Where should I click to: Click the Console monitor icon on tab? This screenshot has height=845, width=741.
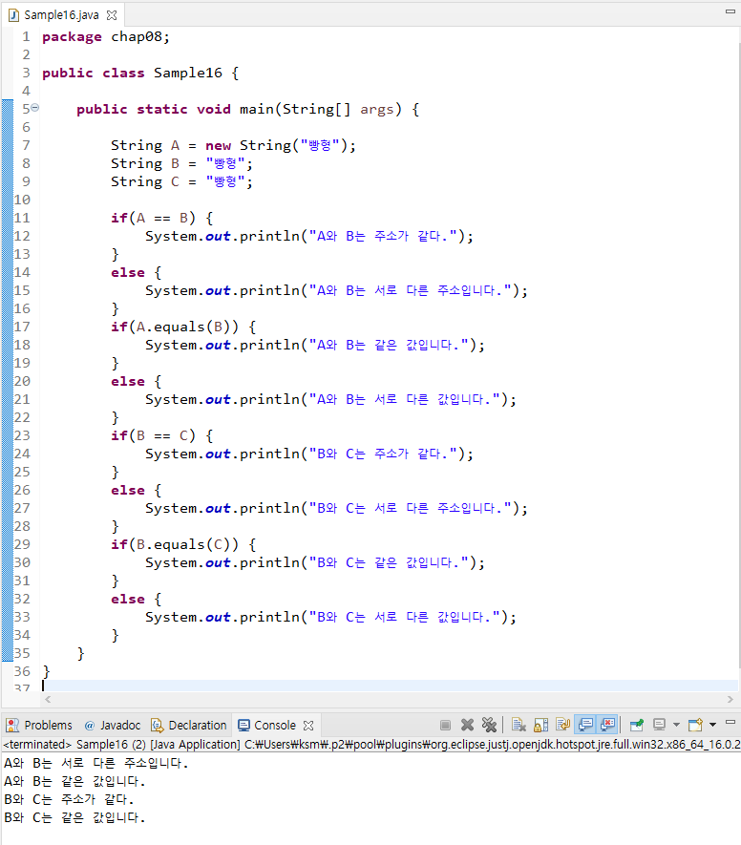click(x=243, y=726)
